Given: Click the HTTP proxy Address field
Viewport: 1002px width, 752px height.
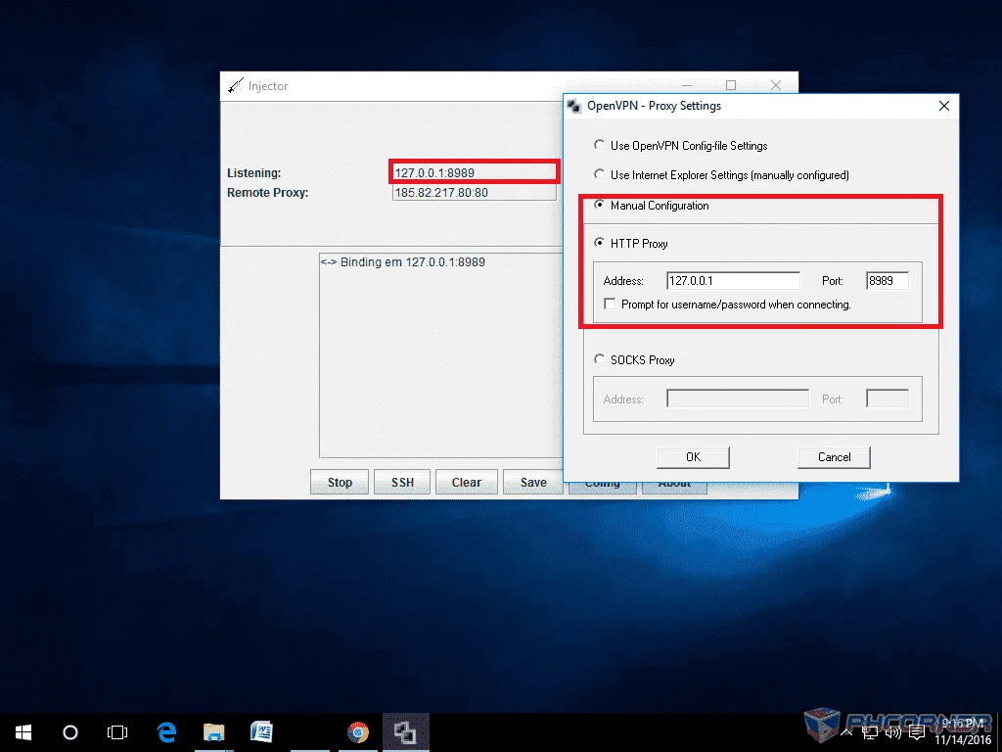Looking at the screenshot, I should pyautogui.click(x=733, y=281).
